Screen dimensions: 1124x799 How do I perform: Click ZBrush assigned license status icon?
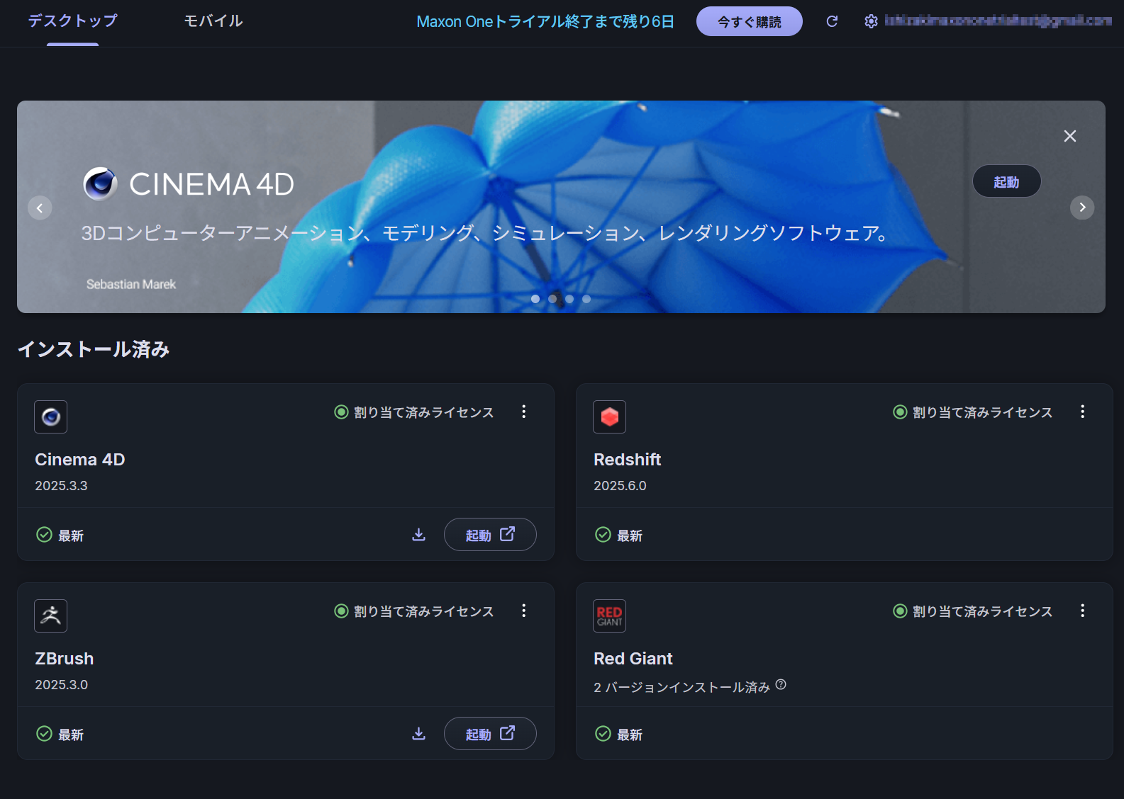[x=341, y=611]
